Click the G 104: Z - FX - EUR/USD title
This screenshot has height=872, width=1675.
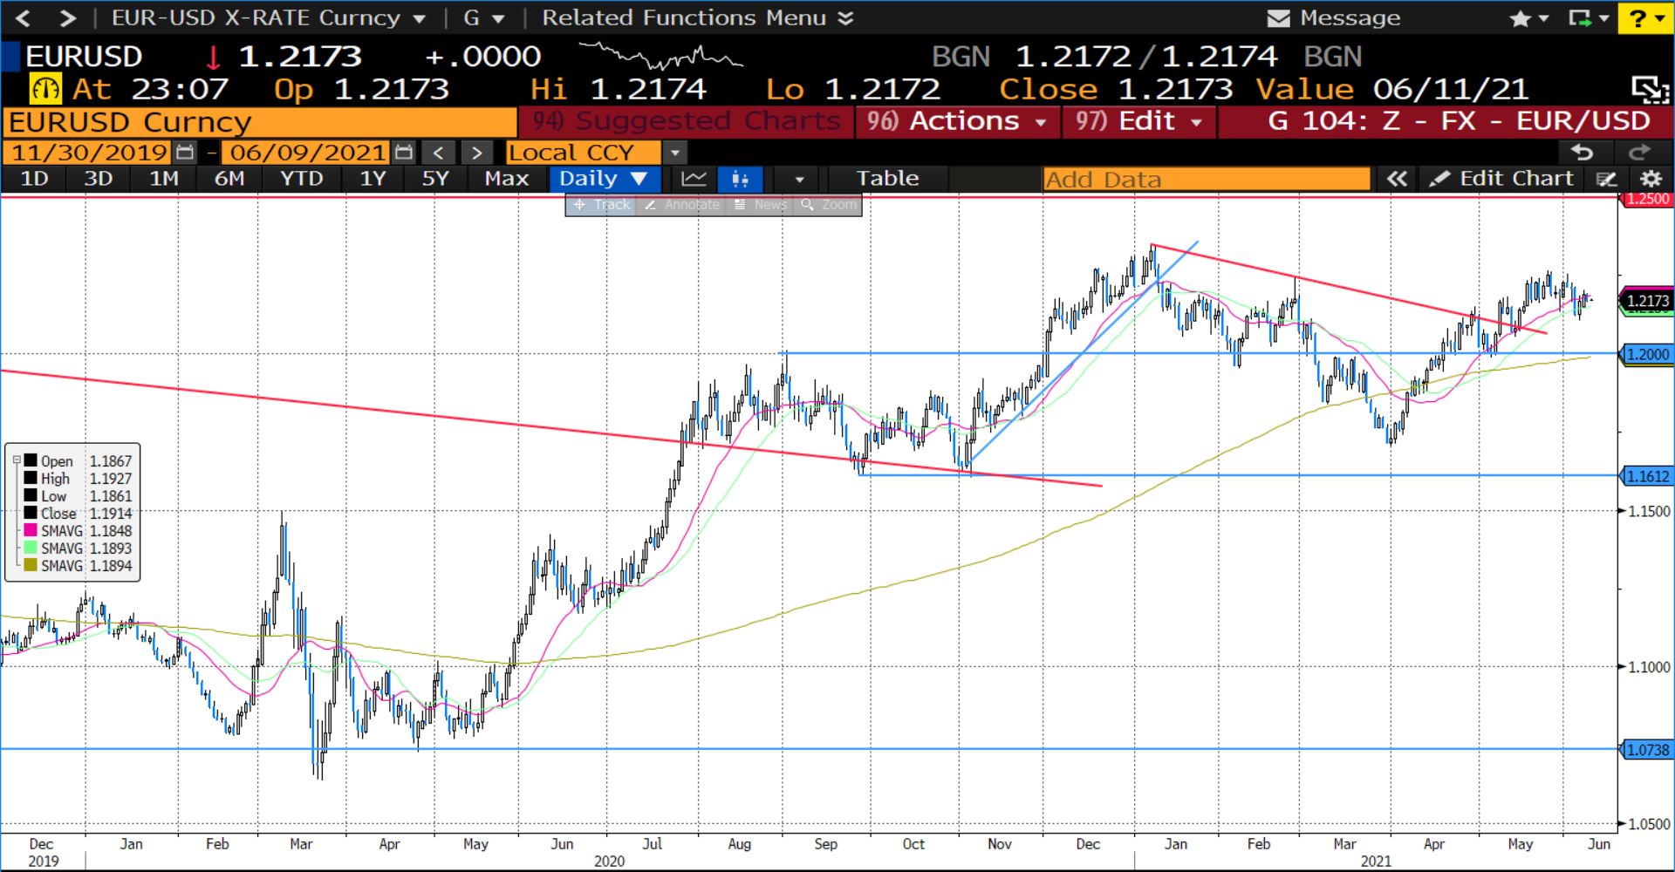pyautogui.click(x=1459, y=121)
